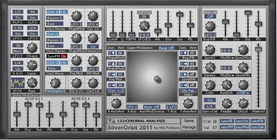This screenshot has width=277, height=140.
Task: Select next preset with up triangle arrow
Action: point(114,121)
